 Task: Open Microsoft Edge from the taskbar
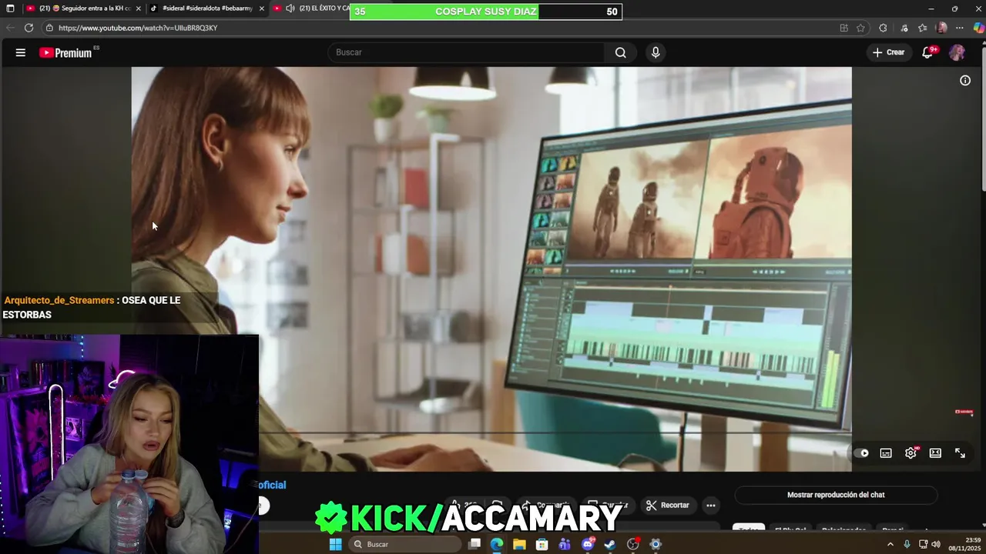click(497, 544)
